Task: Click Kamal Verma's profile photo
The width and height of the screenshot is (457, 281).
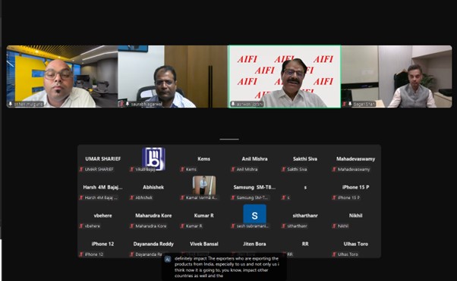Action: [204, 186]
